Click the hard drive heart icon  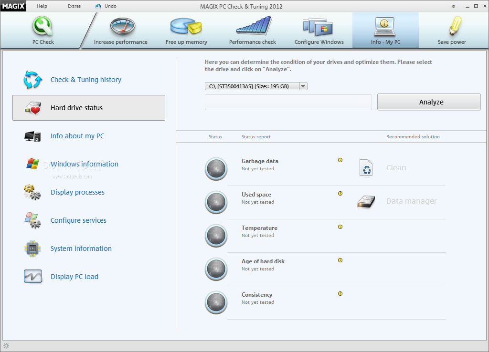33,108
